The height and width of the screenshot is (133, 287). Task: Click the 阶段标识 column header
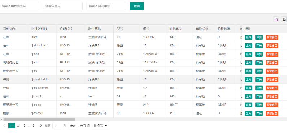pos(226,29)
